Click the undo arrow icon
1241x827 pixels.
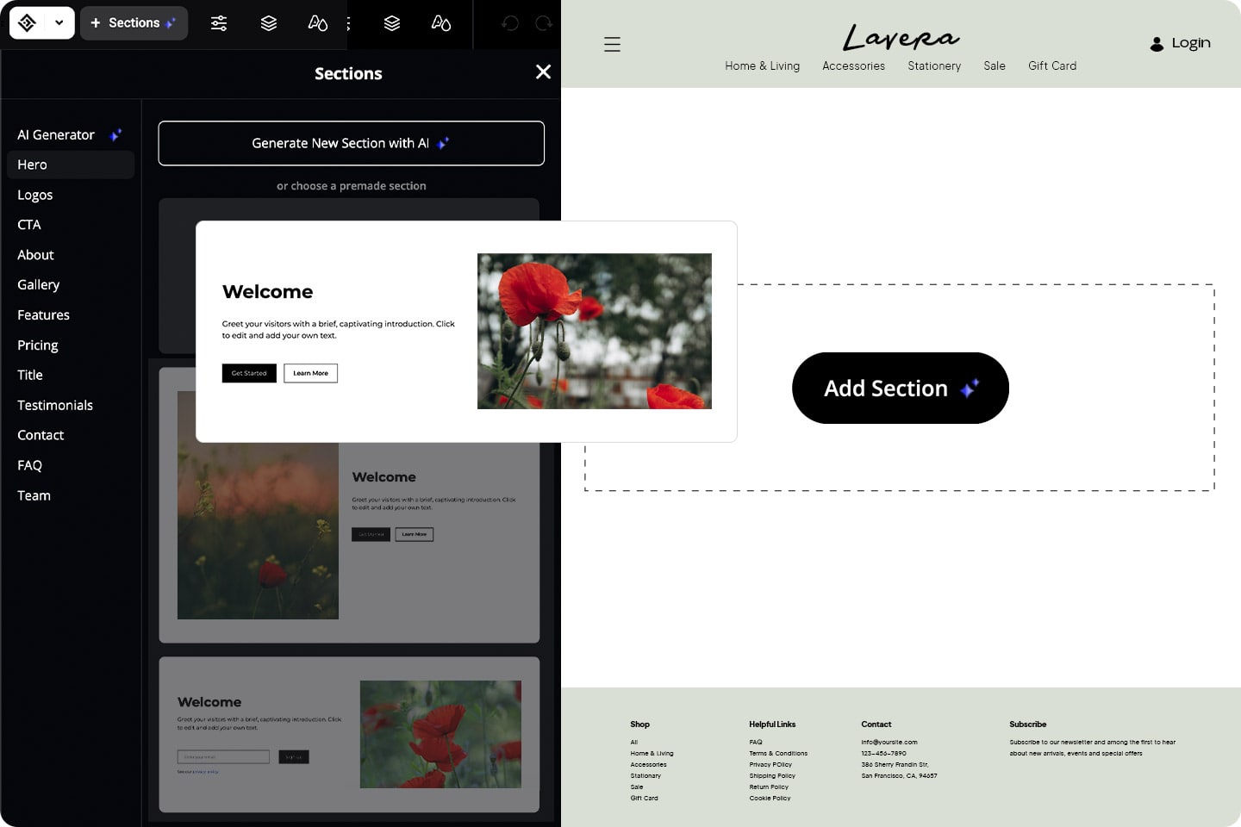pos(510,23)
